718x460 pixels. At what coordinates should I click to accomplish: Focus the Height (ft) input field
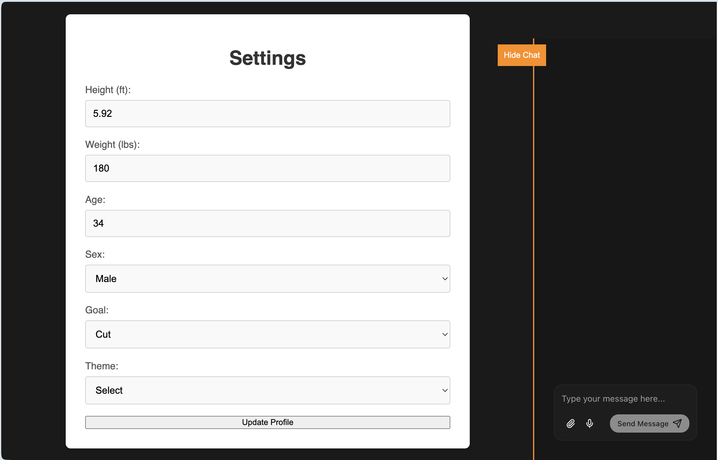pos(268,113)
